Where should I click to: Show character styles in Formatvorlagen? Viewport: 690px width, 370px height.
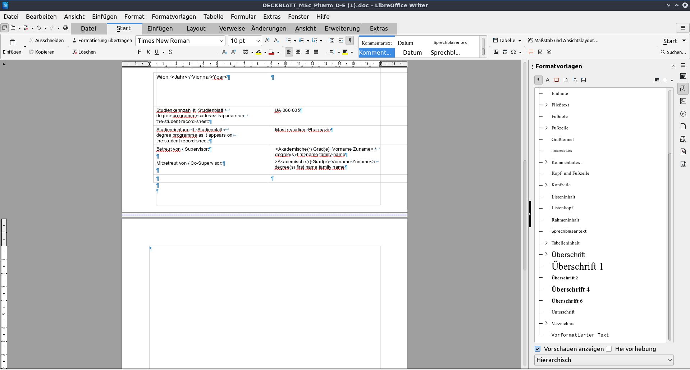[x=548, y=80]
